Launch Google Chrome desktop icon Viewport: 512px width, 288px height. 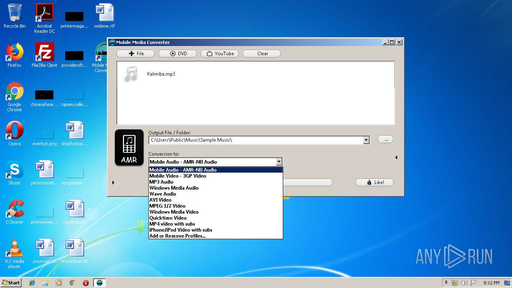click(14, 97)
